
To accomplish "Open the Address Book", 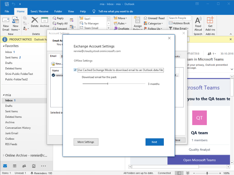I will [x=179, y=23].
